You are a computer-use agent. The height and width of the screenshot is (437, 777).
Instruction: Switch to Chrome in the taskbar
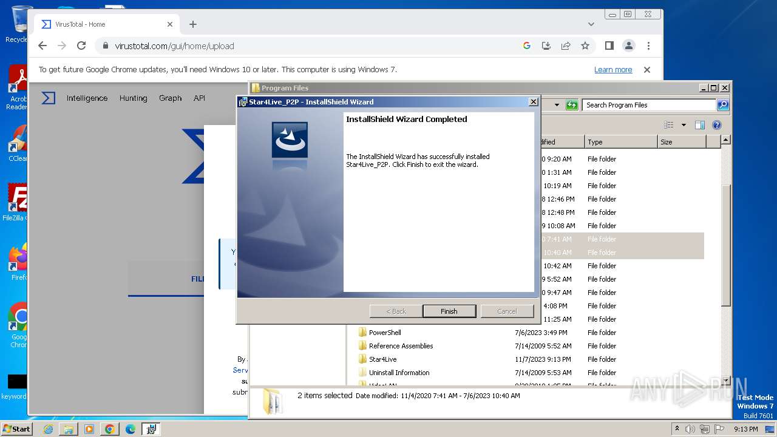110,429
